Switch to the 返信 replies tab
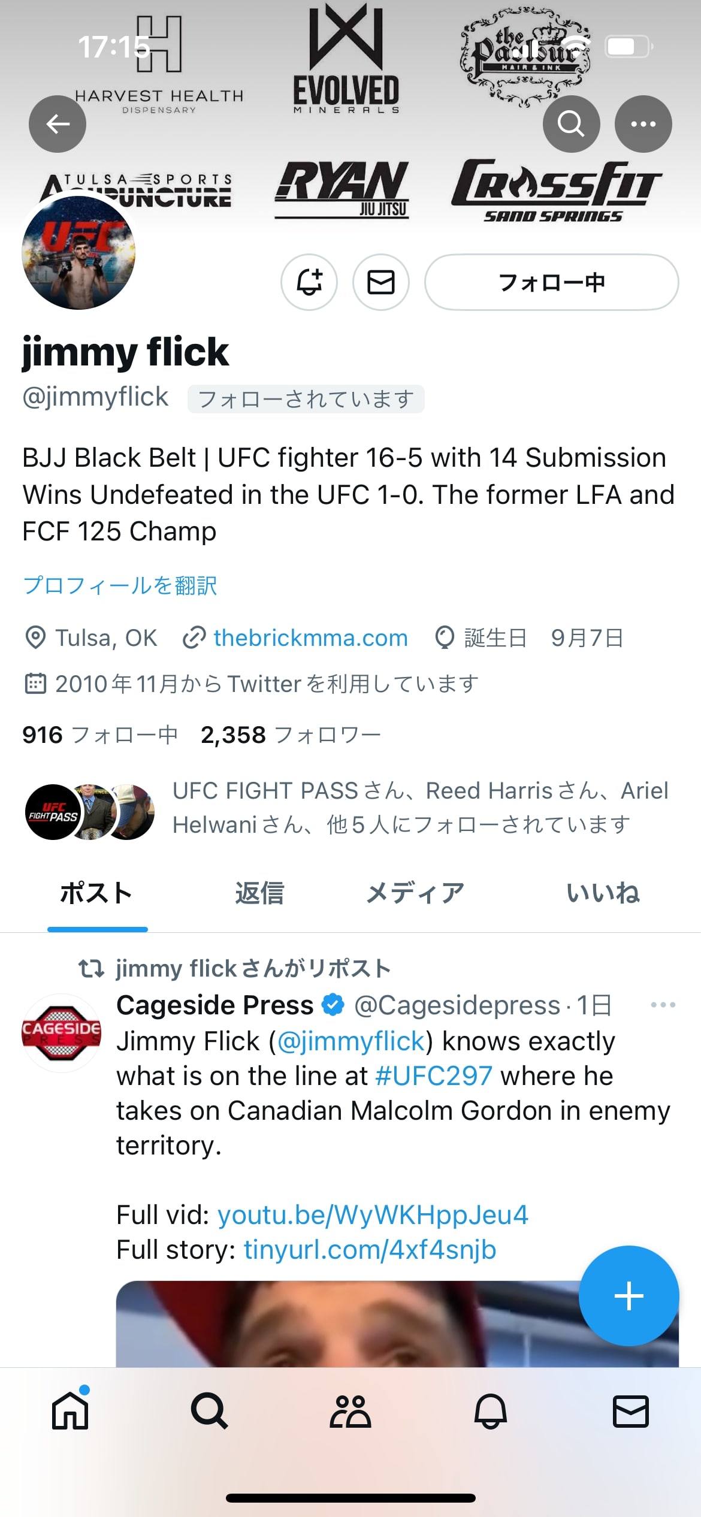The width and height of the screenshot is (701, 1517). coord(259,893)
